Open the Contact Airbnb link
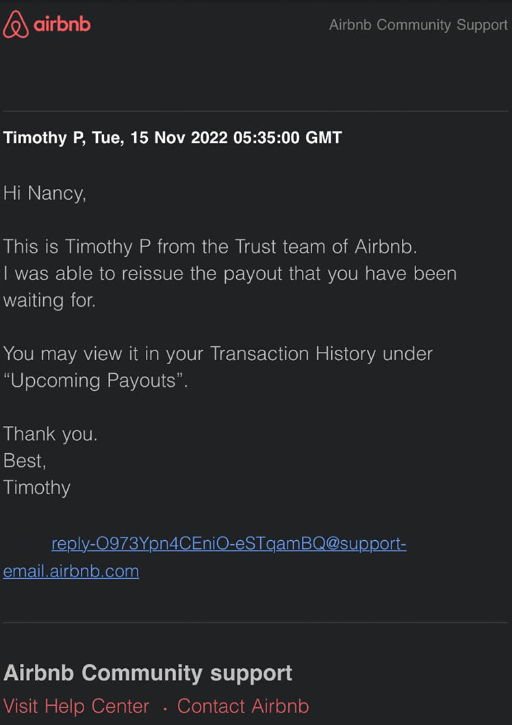Image resolution: width=512 pixels, height=725 pixels. coord(243,706)
